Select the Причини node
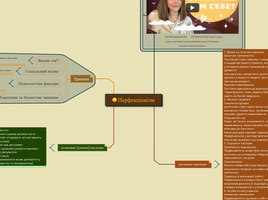The height and width of the screenshot is (200, 268). coord(82,79)
